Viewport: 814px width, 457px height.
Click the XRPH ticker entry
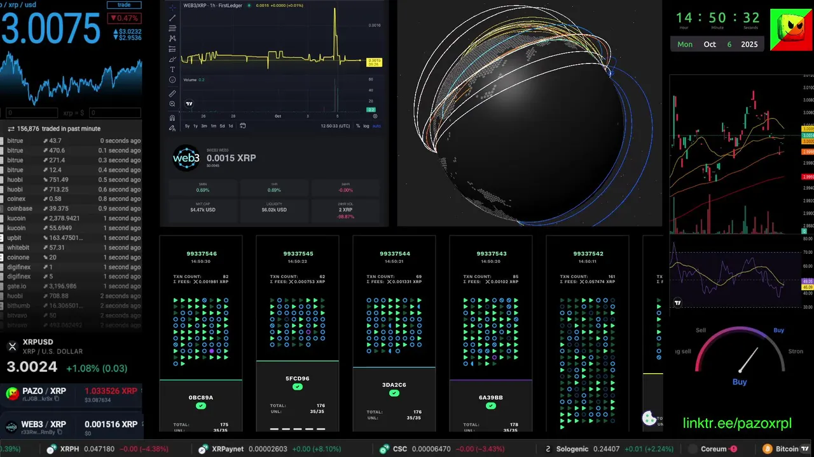108,449
